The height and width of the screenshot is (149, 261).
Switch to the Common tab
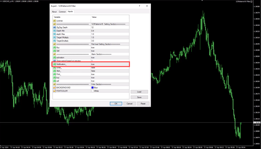pos(62,12)
